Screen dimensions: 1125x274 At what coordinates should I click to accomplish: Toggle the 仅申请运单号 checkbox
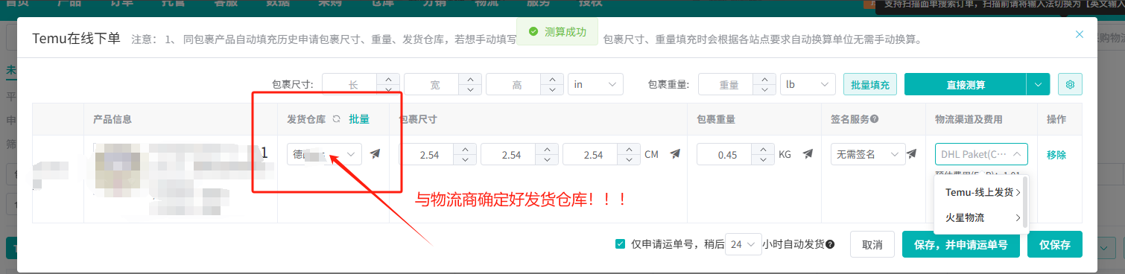[x=621, y=244]
